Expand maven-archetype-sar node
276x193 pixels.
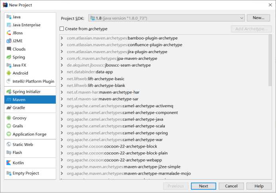62,99
